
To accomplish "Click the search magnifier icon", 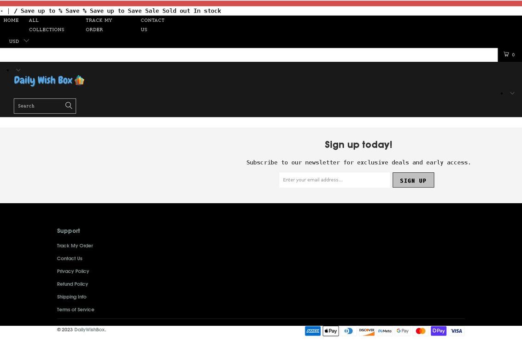I will click(69, 106).
